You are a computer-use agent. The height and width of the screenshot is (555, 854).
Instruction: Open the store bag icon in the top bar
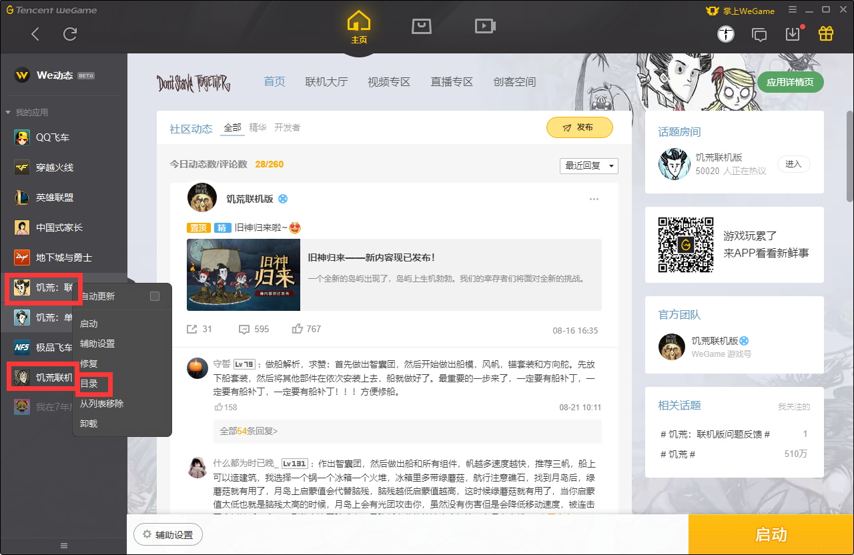421,26
